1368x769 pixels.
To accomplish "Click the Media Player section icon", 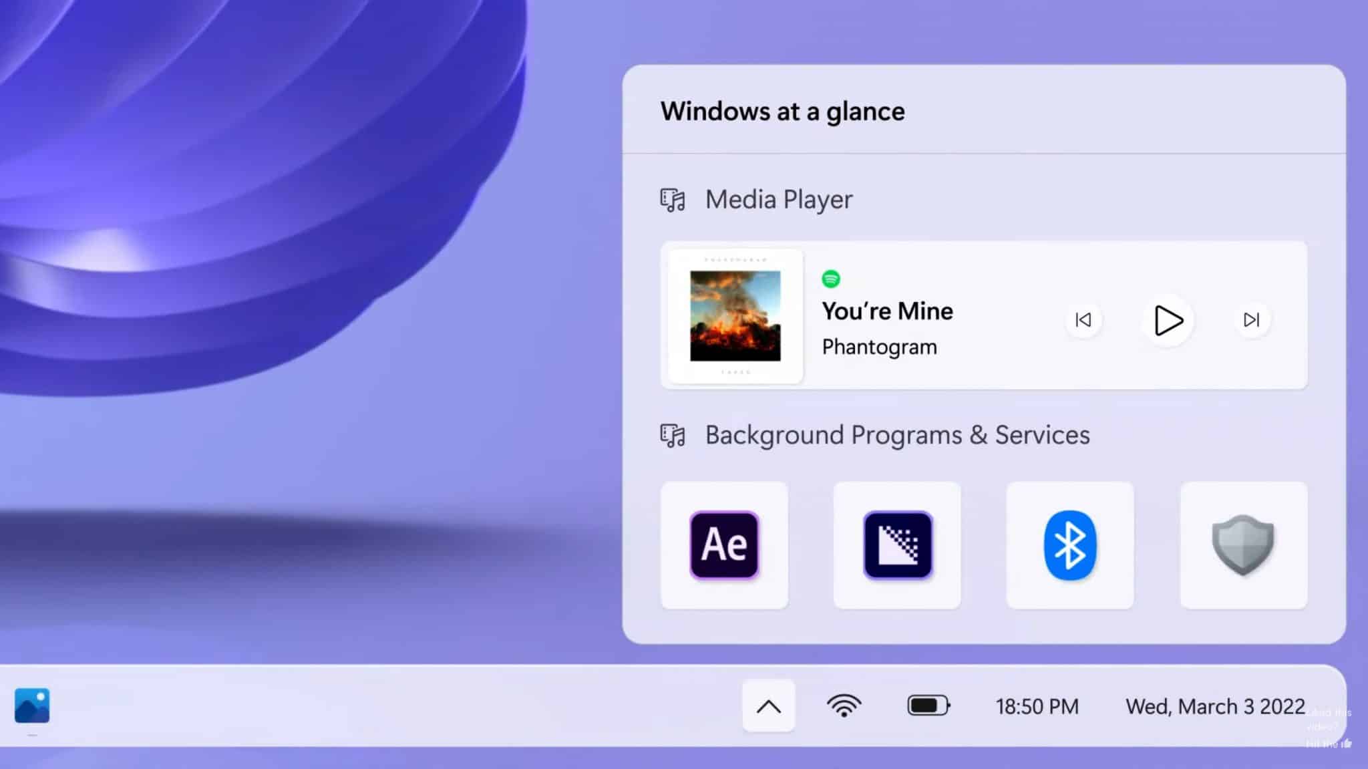I will click(672, 199).
